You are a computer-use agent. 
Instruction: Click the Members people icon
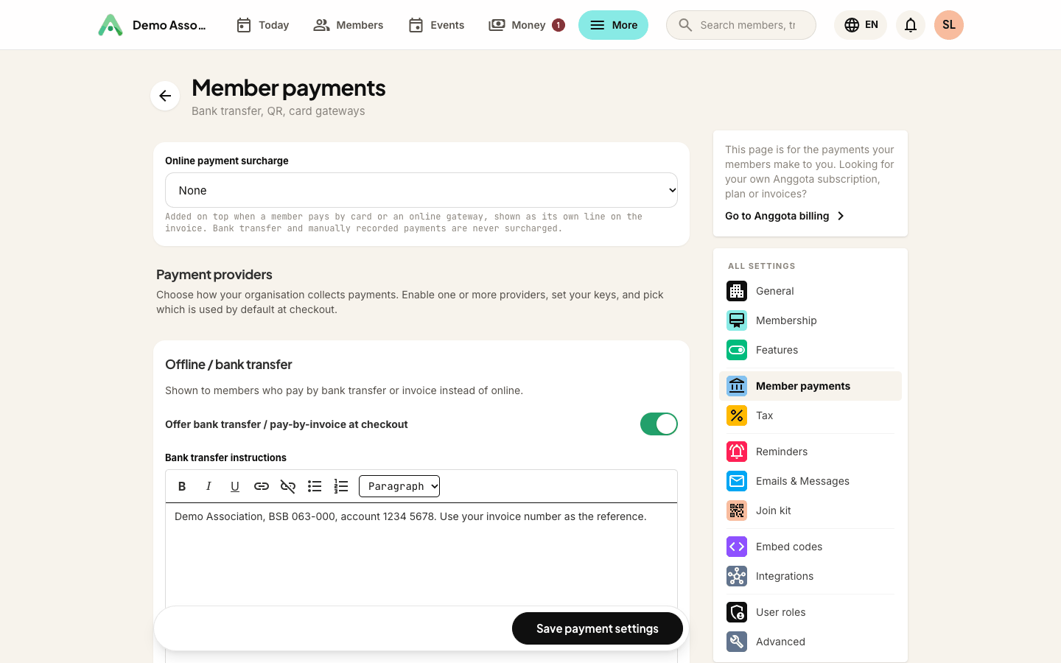coord(321,25)
